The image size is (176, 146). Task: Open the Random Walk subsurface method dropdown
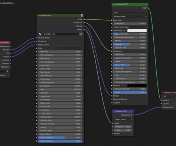[x=130, y=16]
